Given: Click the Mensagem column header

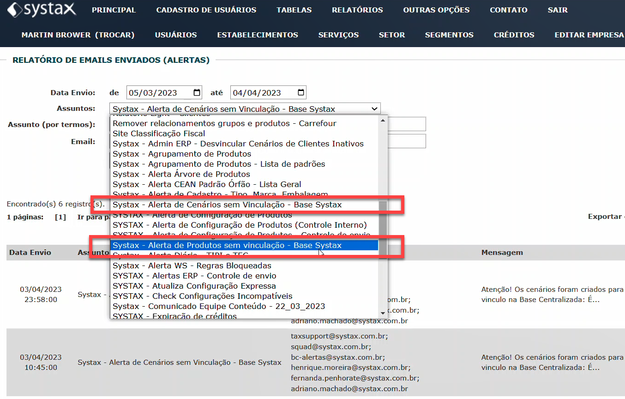Looking at the screenshot, I should pyautogui.click(x=502, y=253).
